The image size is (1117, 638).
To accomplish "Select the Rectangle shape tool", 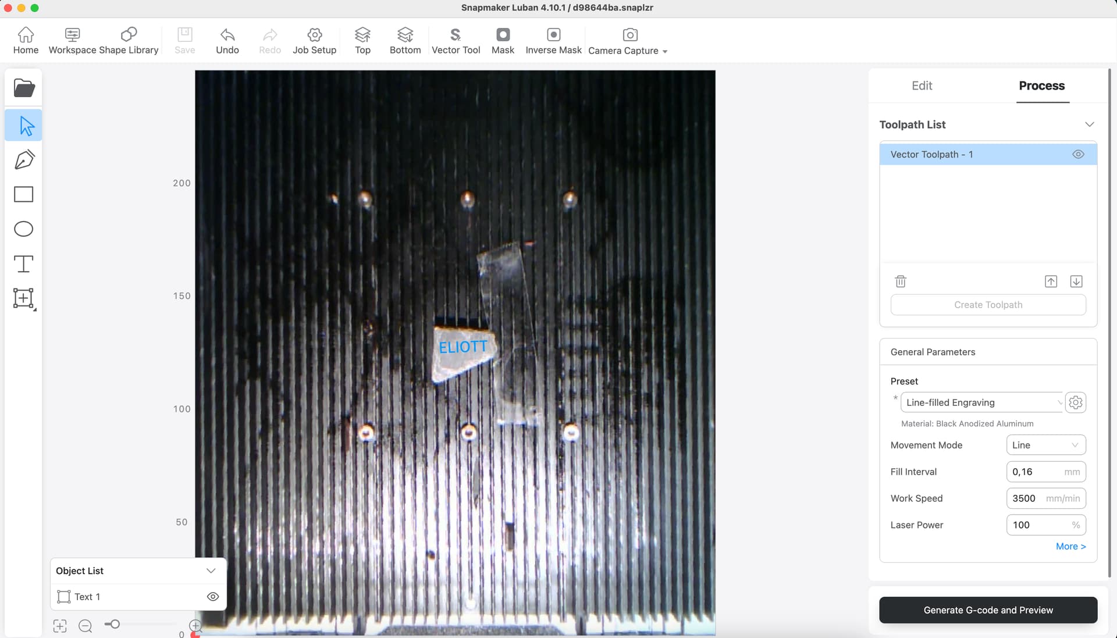I will (x=24, y=194).
